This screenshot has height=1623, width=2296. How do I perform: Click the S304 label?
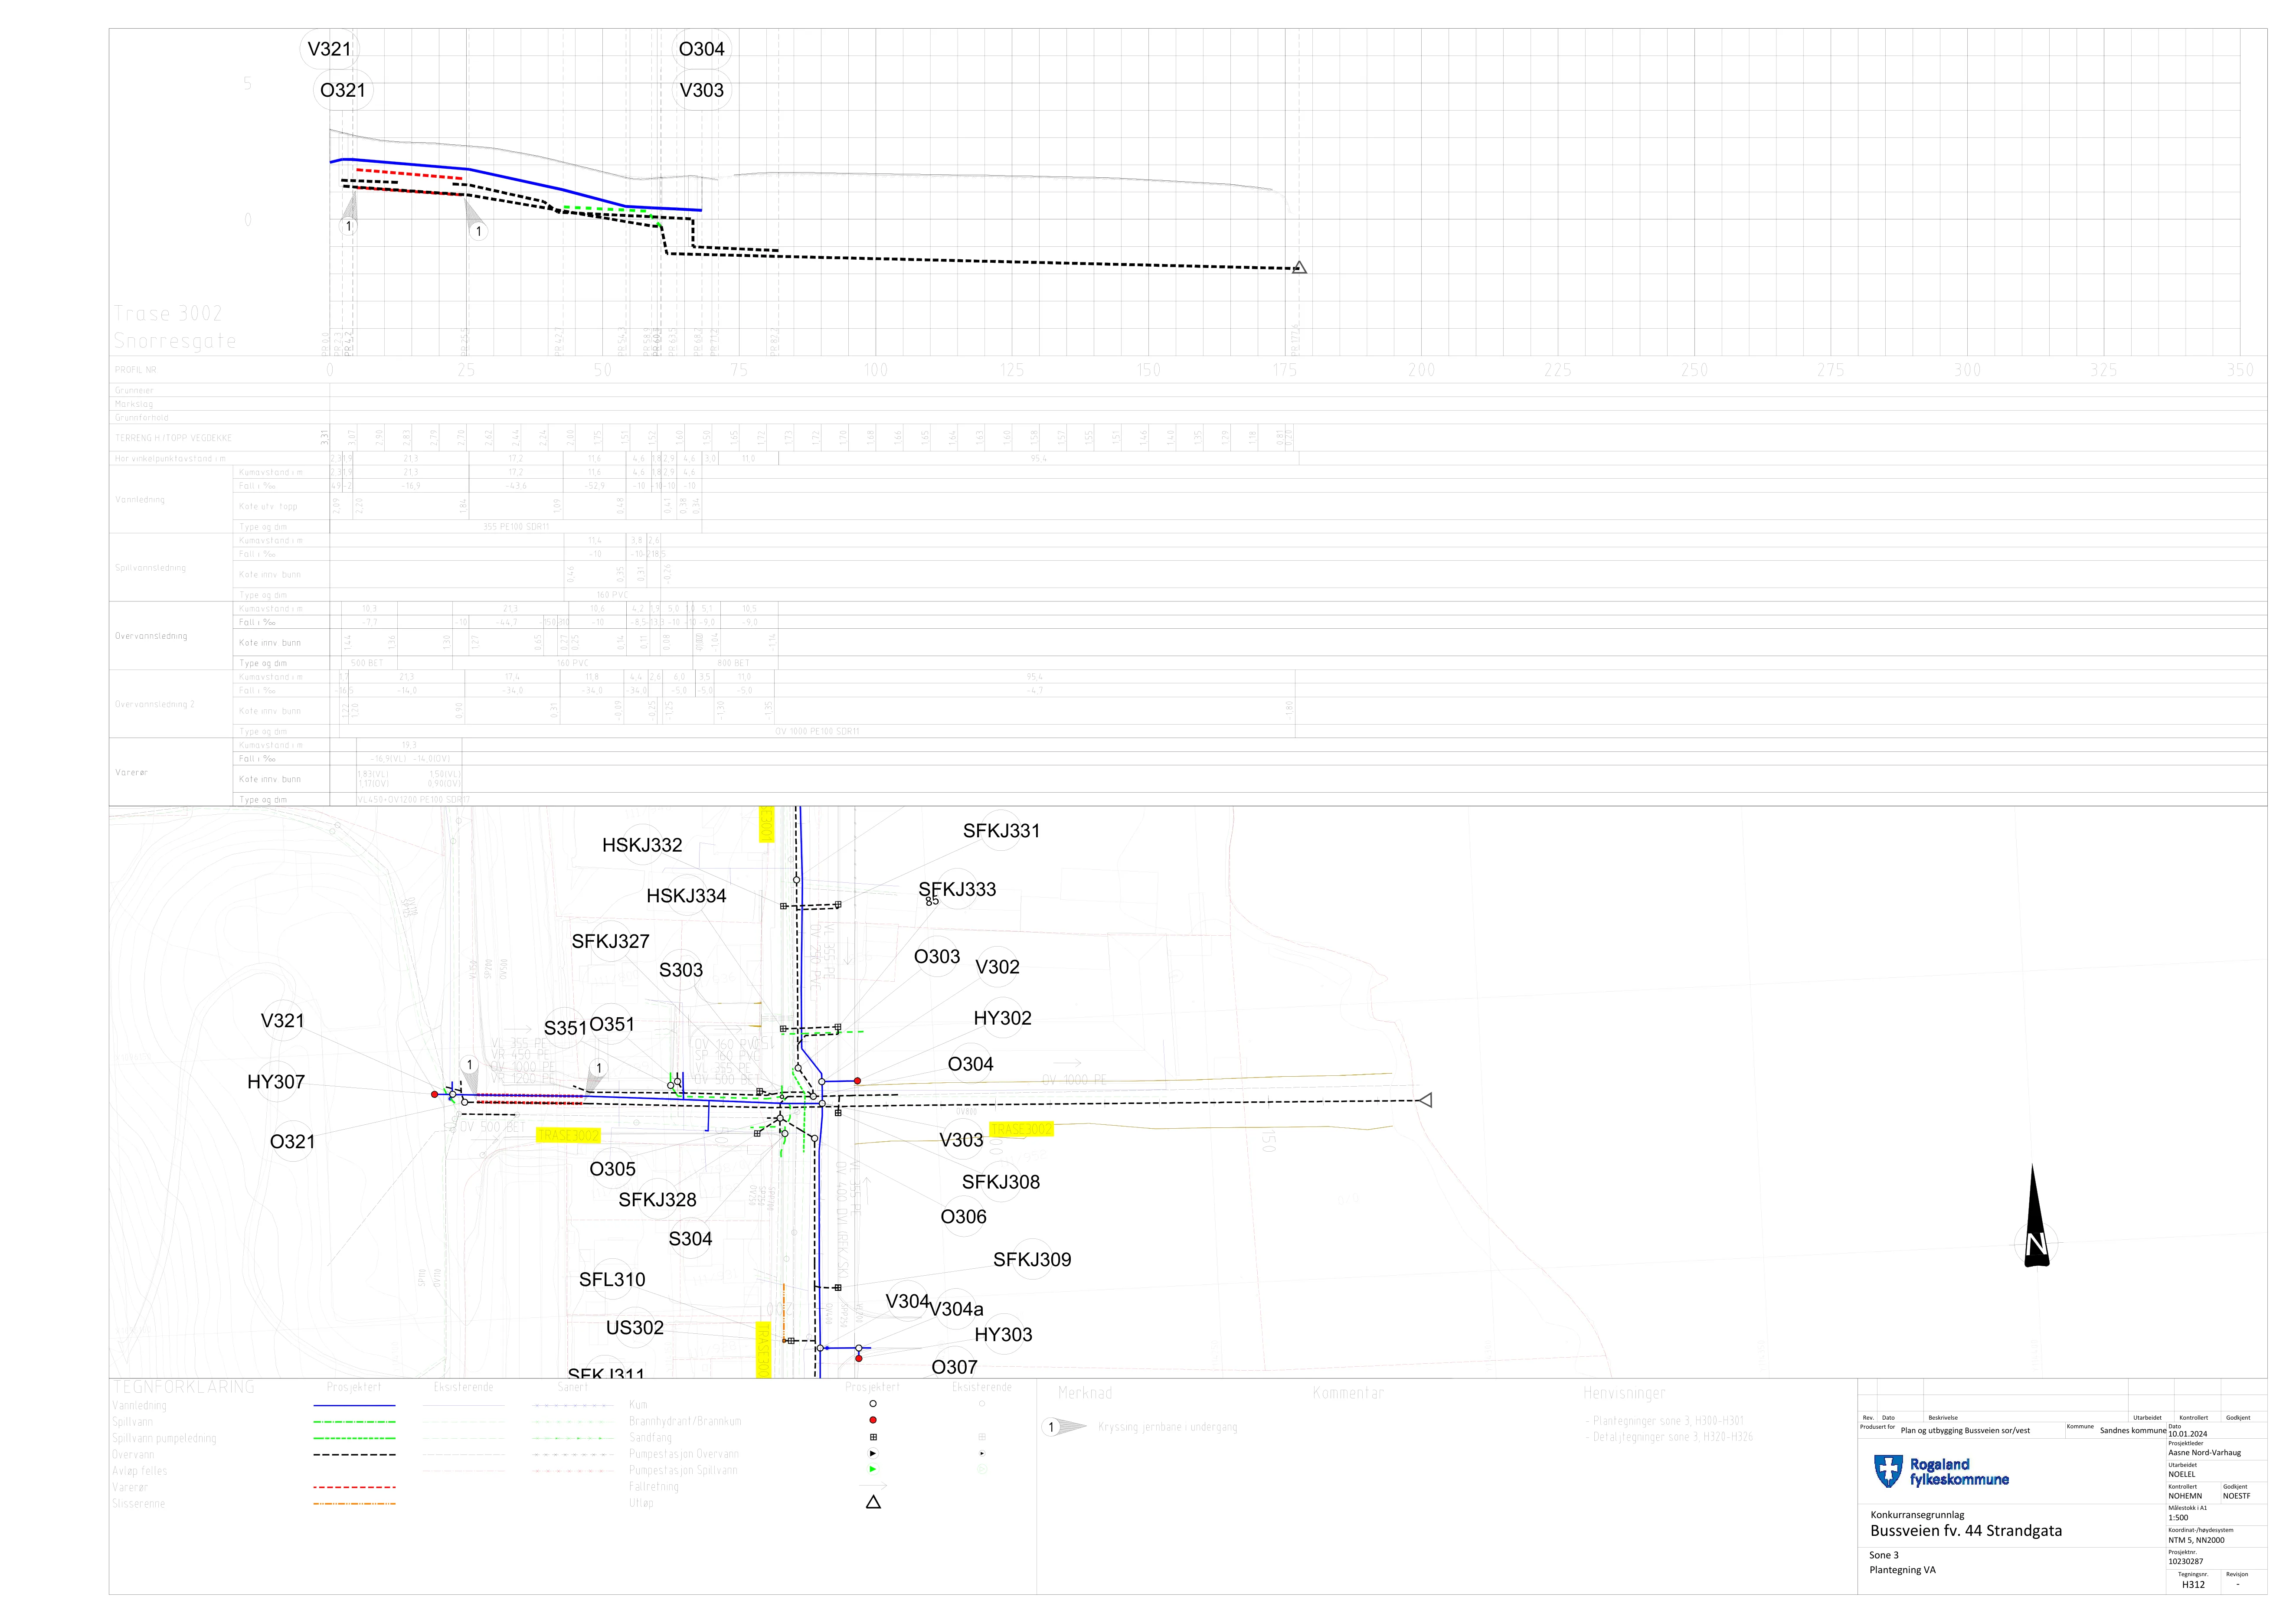click(x=690, y=1239)
